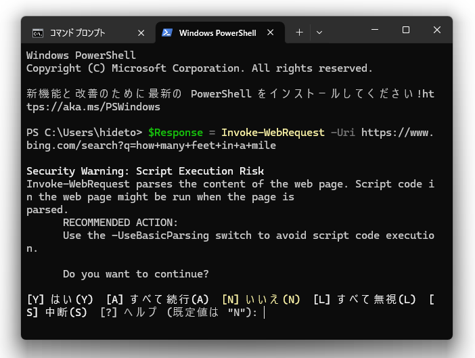Click the [?] ヘルプ option
This screenshot has width=475, height=358.
[x=129, y=312]
